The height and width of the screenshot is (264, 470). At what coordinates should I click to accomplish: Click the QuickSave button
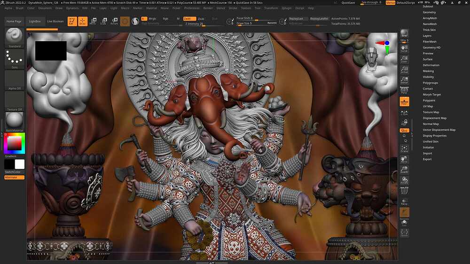(348, 3)
